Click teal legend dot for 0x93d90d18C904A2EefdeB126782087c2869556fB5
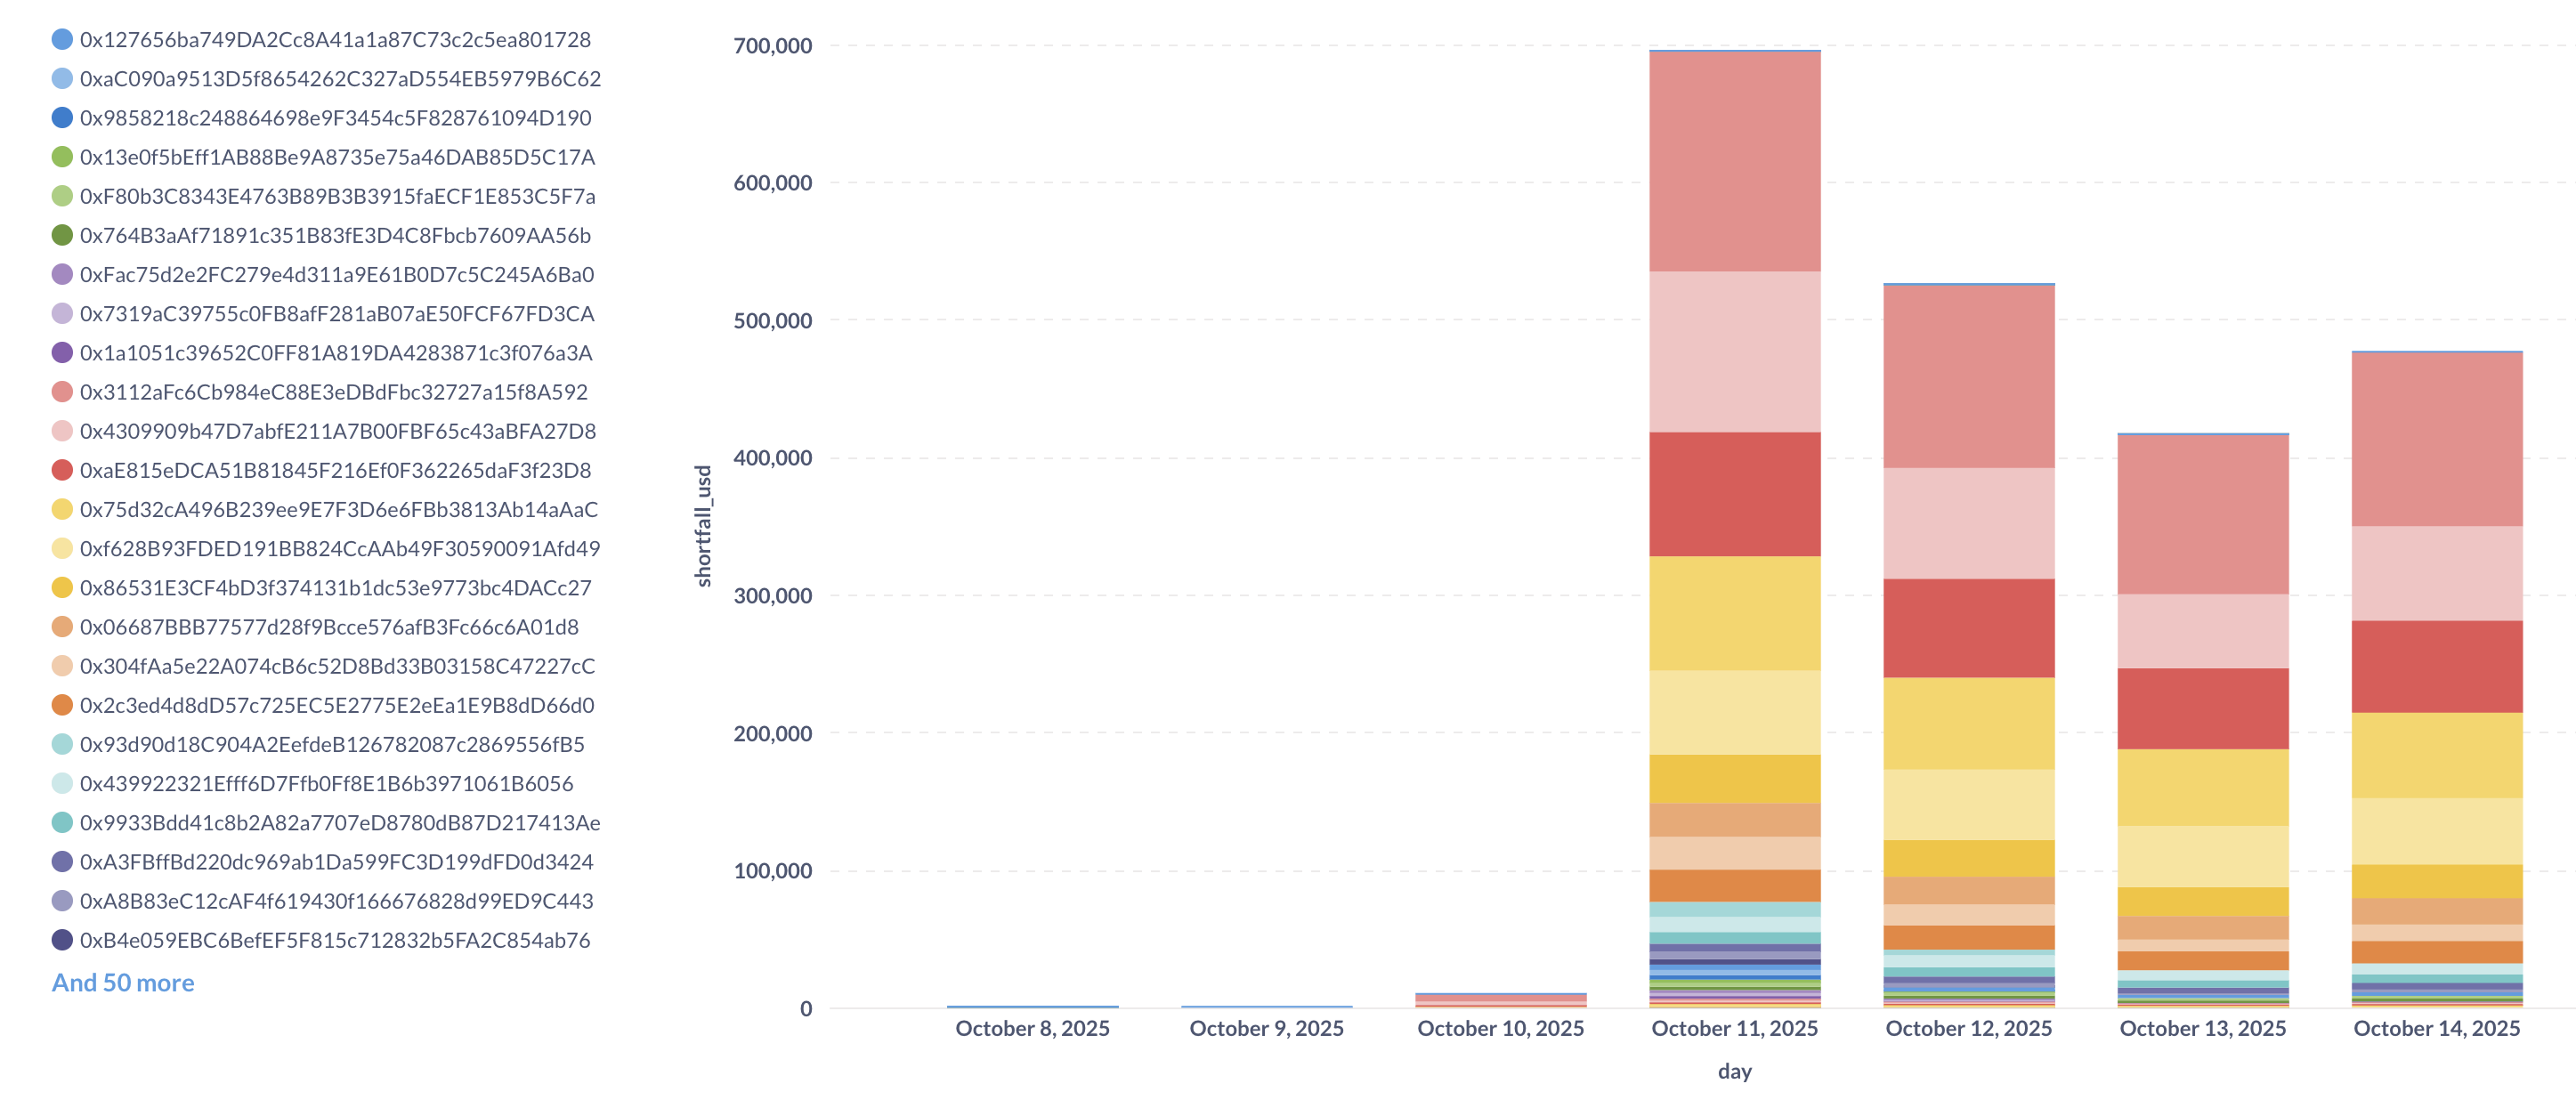Viewport: 2576px width, 1100px height. tap(62, 744)
